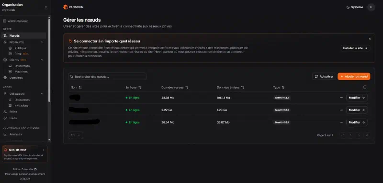Open the version v1.14.1 link
The width and height of the screenshot is (383, 183).
(25, 179)
